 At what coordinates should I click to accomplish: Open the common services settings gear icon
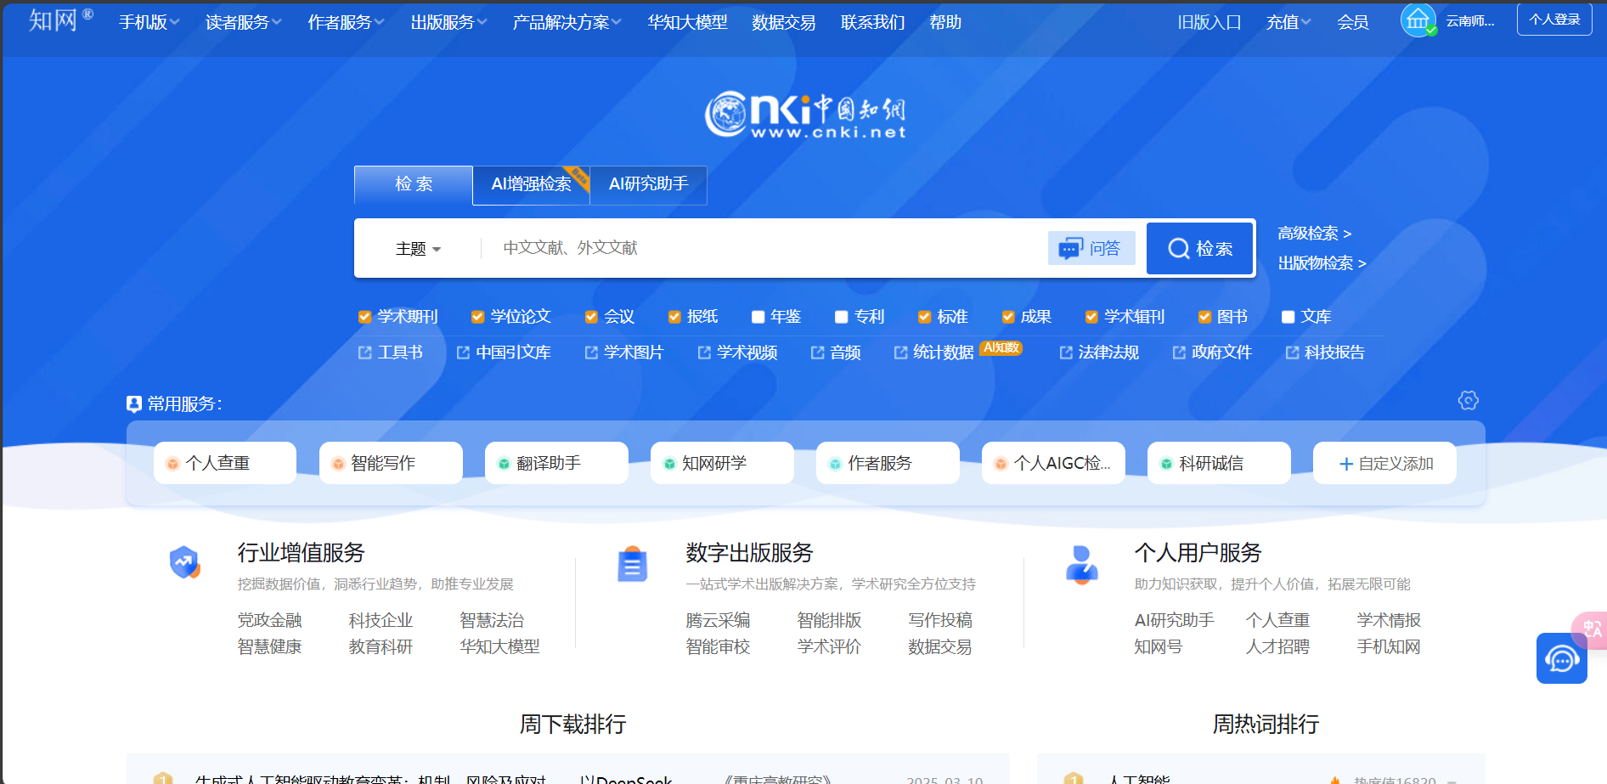click(1468, 400)
